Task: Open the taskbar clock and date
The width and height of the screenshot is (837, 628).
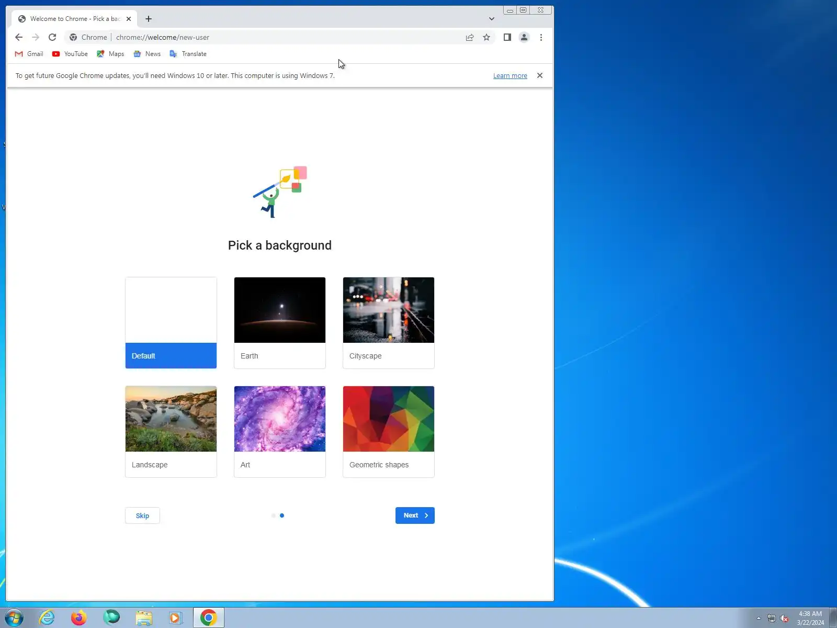Action: click(810, 618)
